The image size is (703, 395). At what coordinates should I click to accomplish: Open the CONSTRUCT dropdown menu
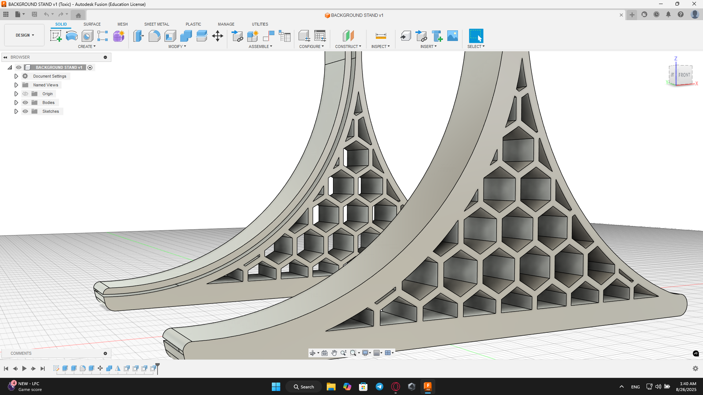pyautogui.click(x=348, y=46)
